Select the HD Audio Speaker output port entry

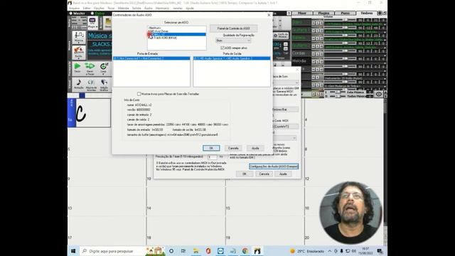click(x=232, y=58)
